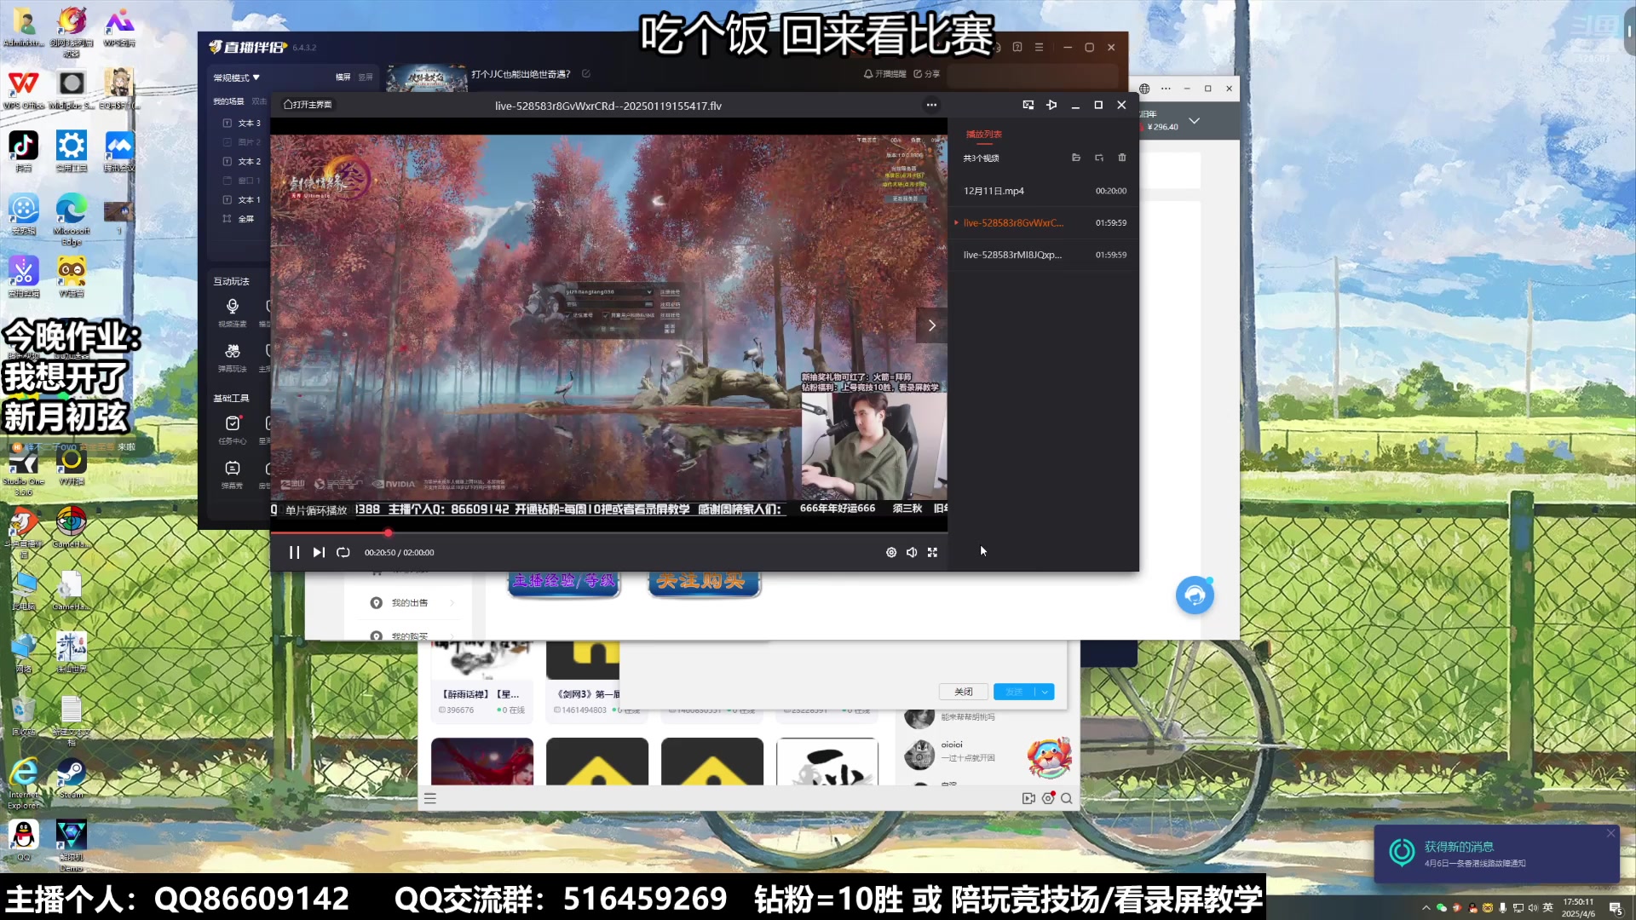Open QQ desktop shortcut
This screenshot has height=920, width=1636.
tap(24, 841)
